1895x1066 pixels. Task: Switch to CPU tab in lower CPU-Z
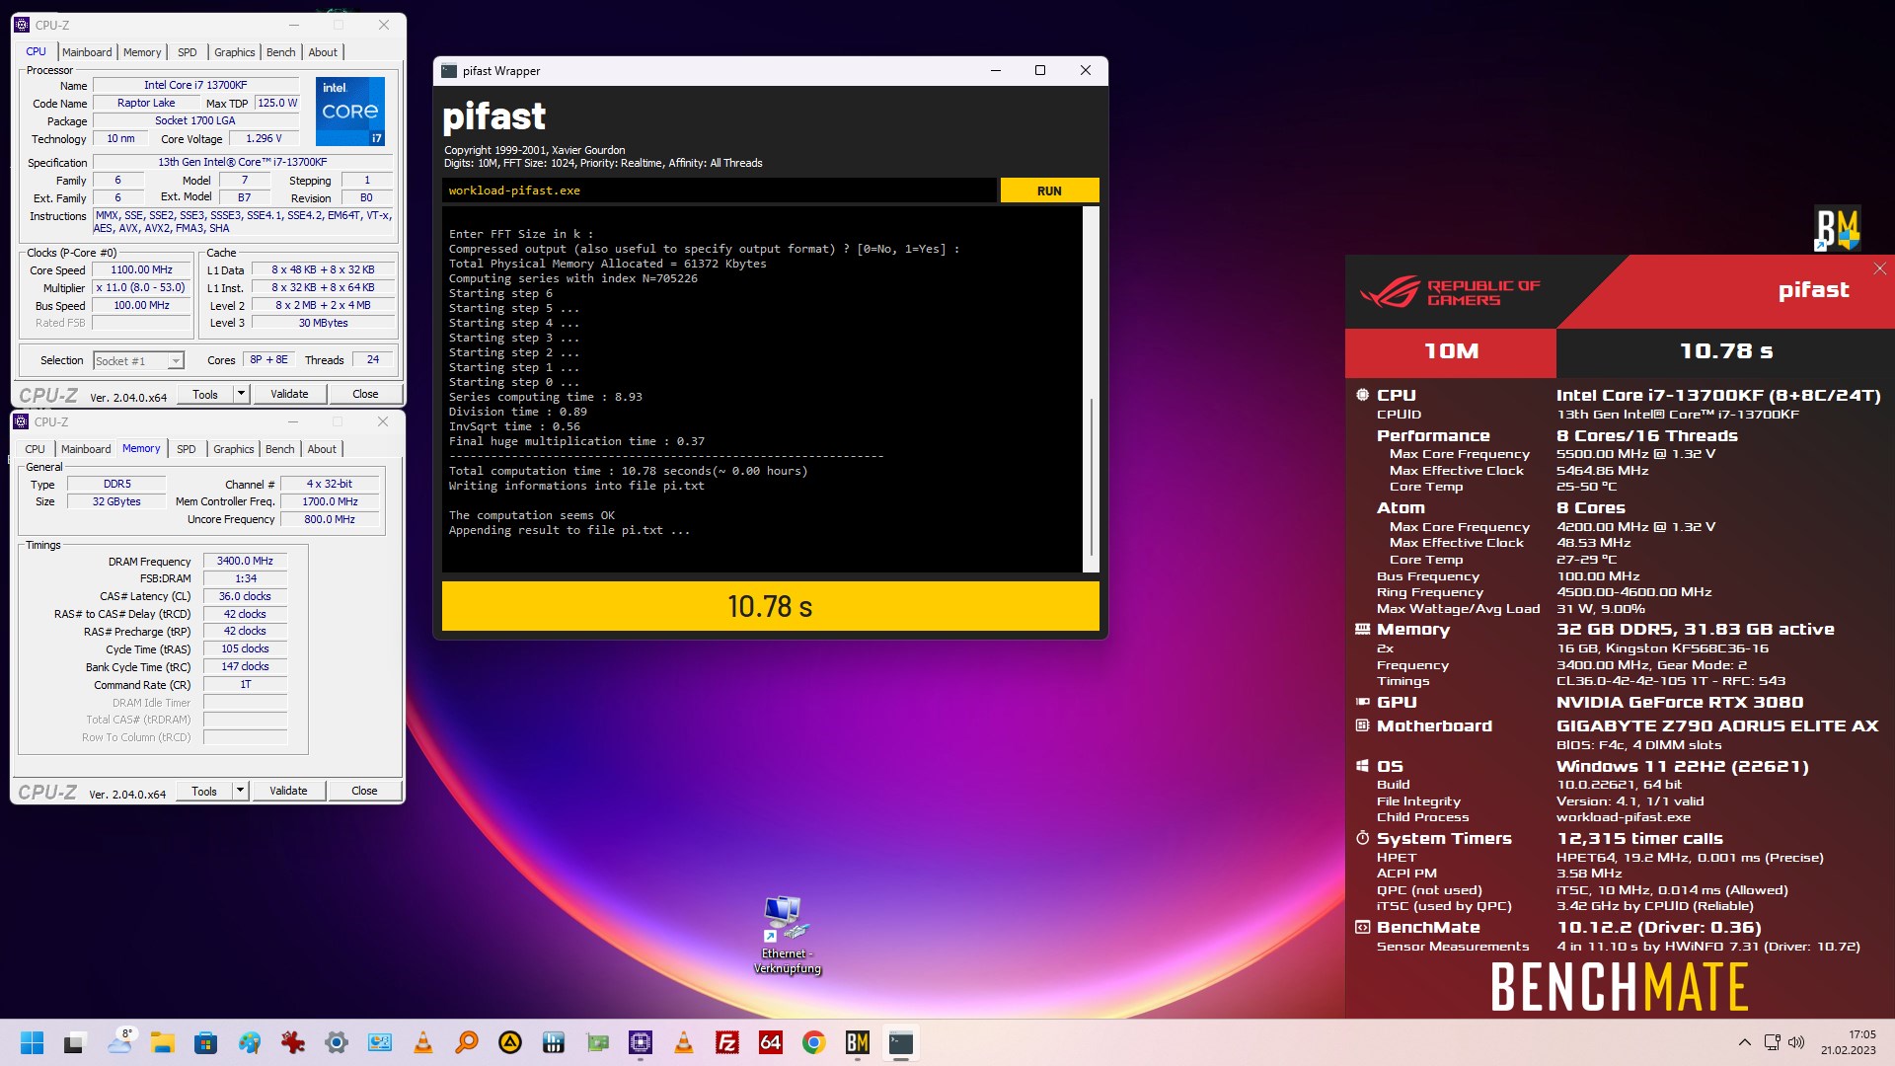36,449
